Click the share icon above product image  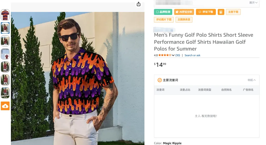pos(139,4)
